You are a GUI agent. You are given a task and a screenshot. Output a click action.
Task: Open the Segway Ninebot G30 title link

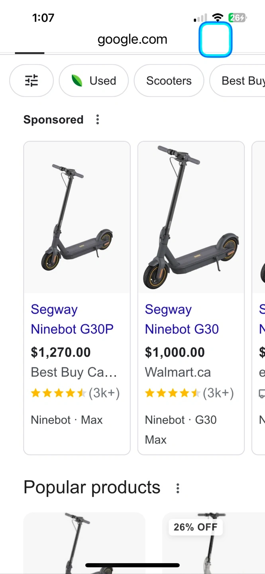[182, 319]
